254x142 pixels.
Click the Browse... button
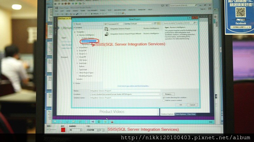click(169, 94)
